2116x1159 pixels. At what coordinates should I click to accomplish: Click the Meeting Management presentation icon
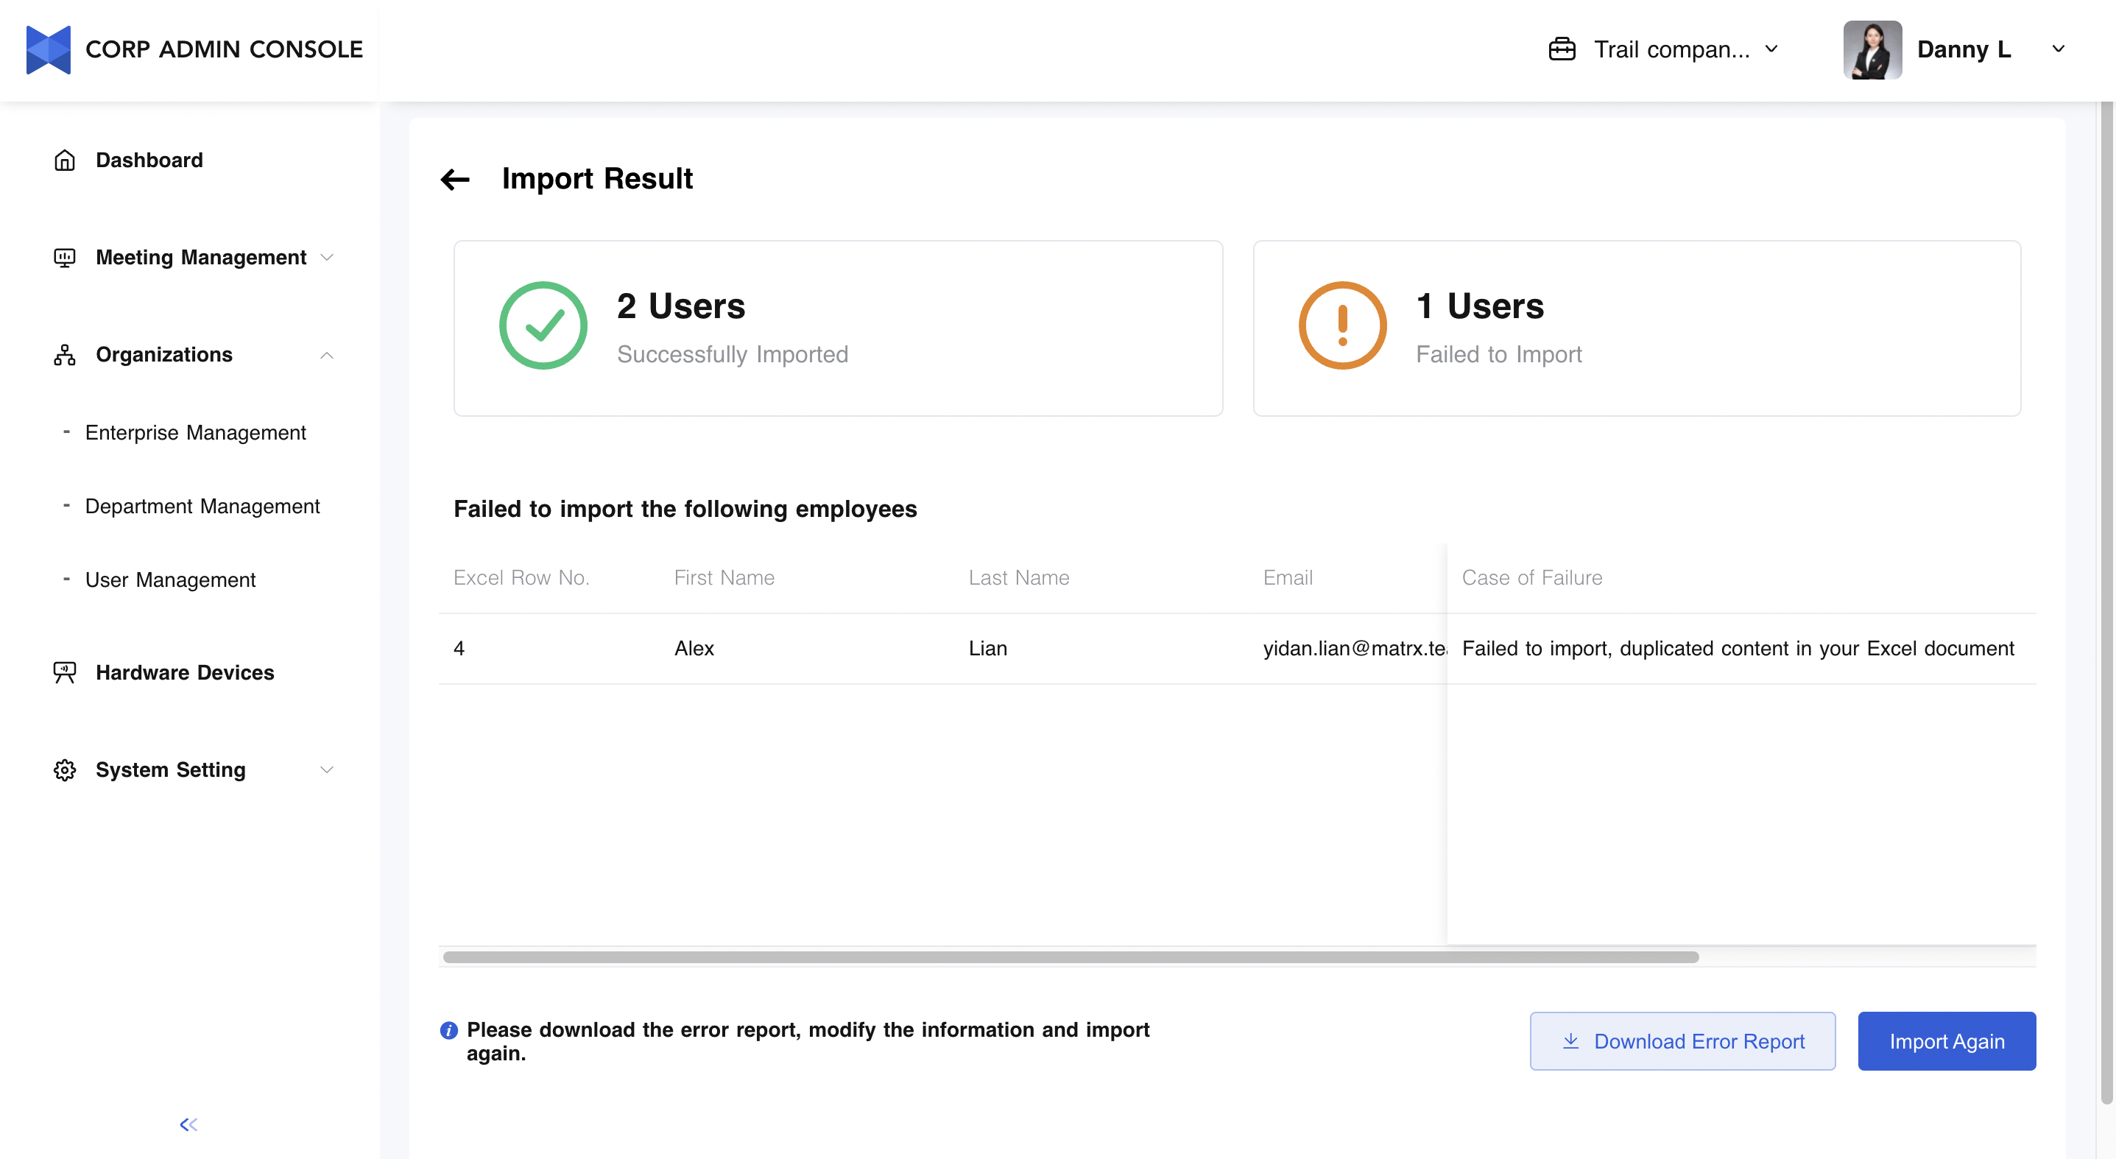tap(64, 258)
